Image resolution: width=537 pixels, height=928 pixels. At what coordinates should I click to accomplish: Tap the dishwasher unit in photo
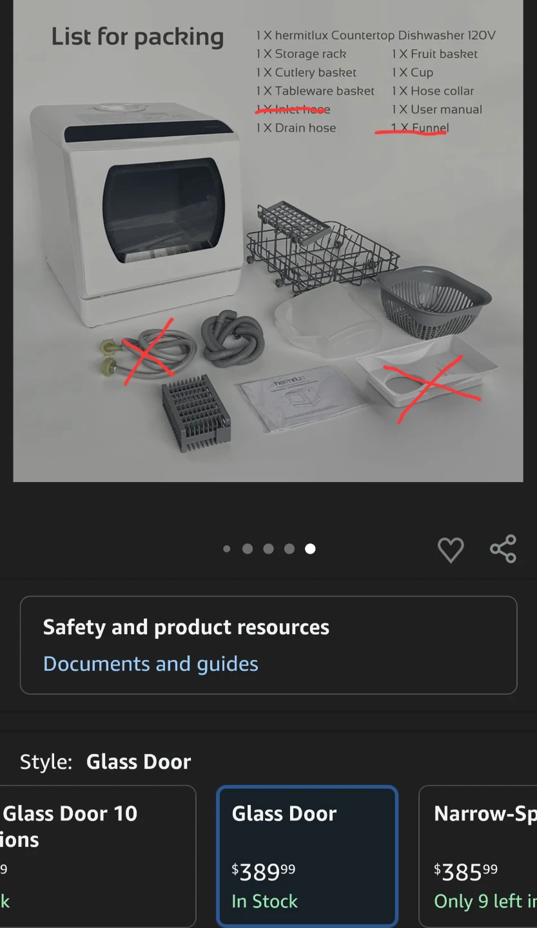[137, 216]
